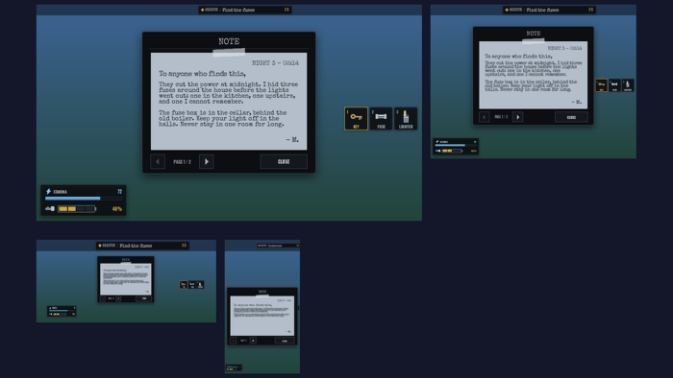
Task: Click the stamina panel in narrow portrait preview
Action: (234, 367)
